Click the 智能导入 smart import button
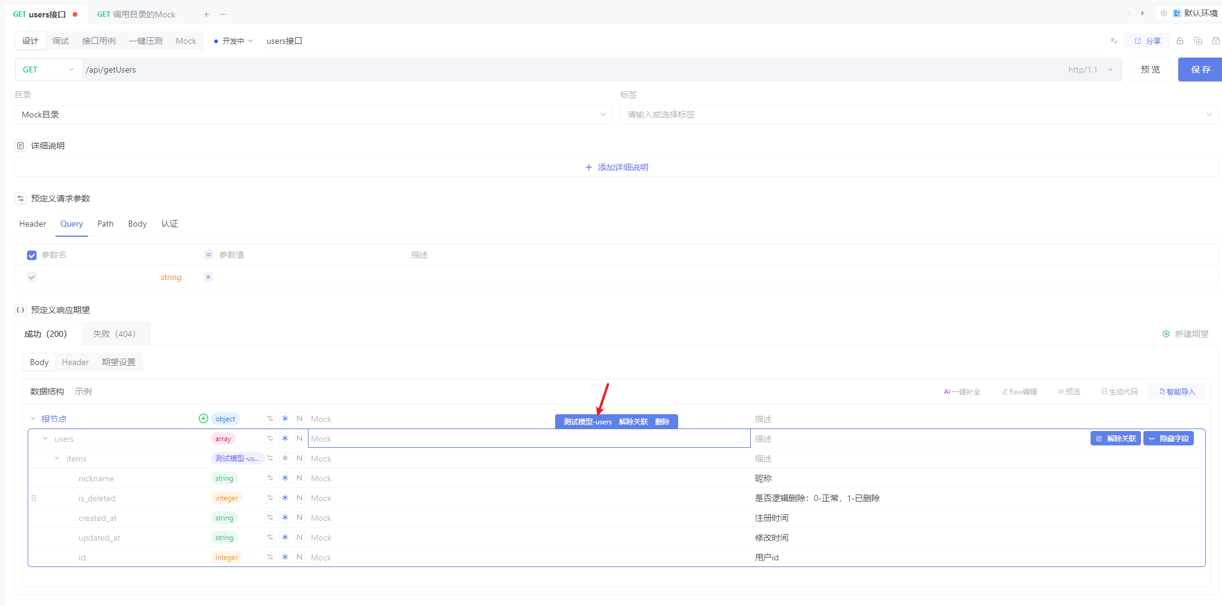This screenshot has height=606, width=1222. (x=1177, y=391)
